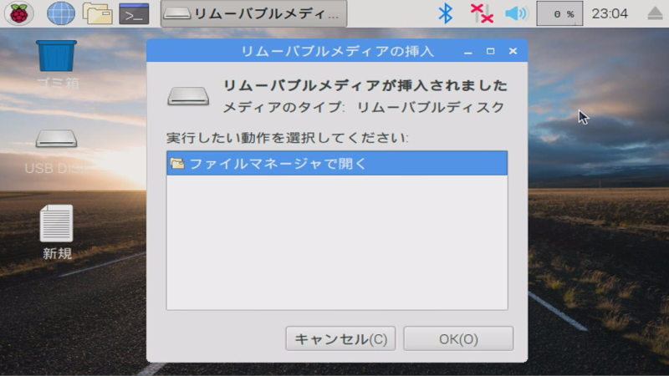
Task: Open the Bluetooth settings icon
Action: 445,13
